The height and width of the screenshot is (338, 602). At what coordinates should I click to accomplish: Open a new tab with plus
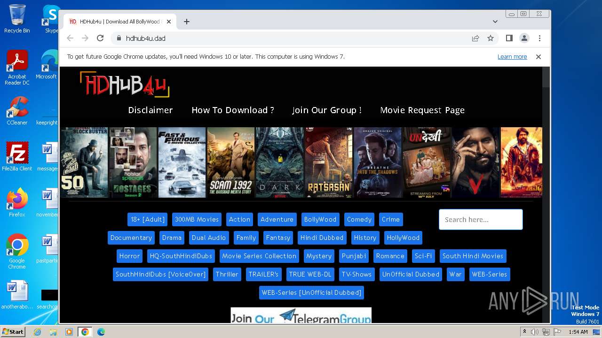pyautogui.click(x=187, y=22)
